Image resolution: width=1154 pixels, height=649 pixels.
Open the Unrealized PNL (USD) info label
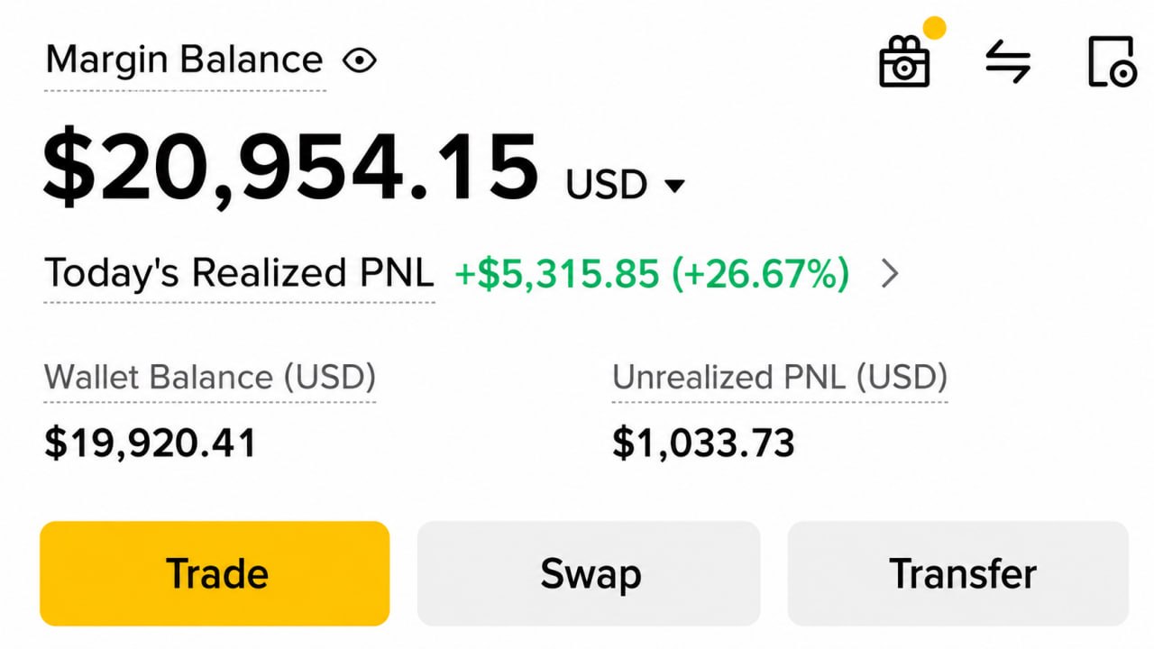(x=780, y=376)
